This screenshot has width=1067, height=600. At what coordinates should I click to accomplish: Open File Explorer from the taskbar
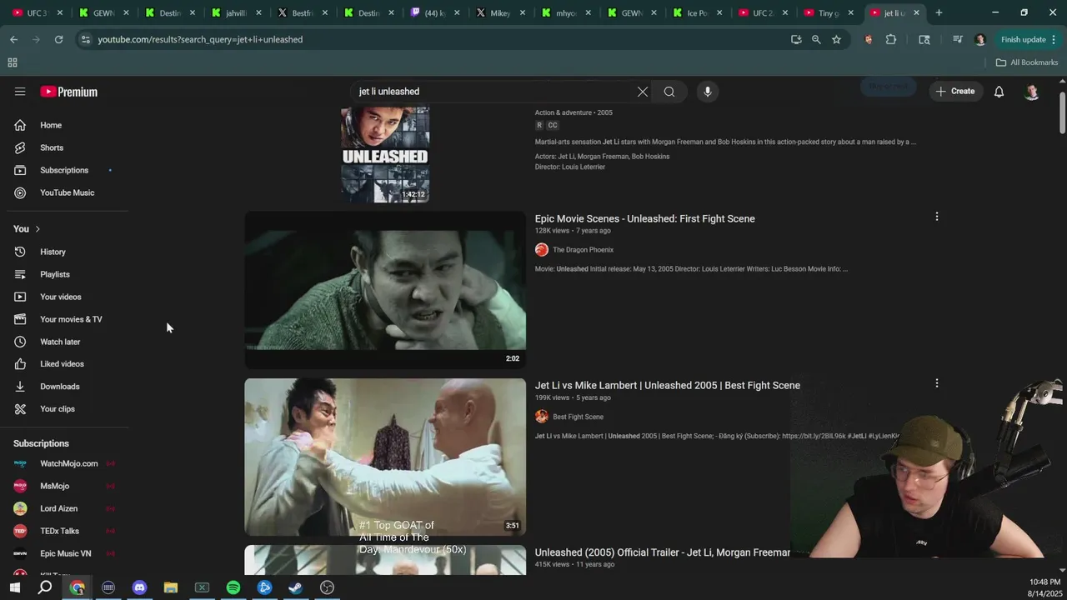[x=171, y=587]
